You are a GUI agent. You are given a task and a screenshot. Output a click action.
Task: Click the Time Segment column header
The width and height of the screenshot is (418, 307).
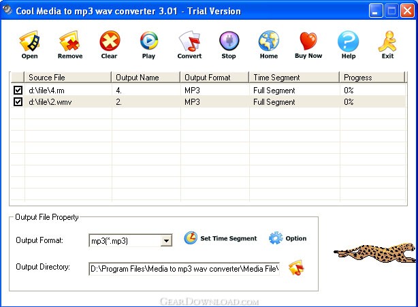coord(294,78)
